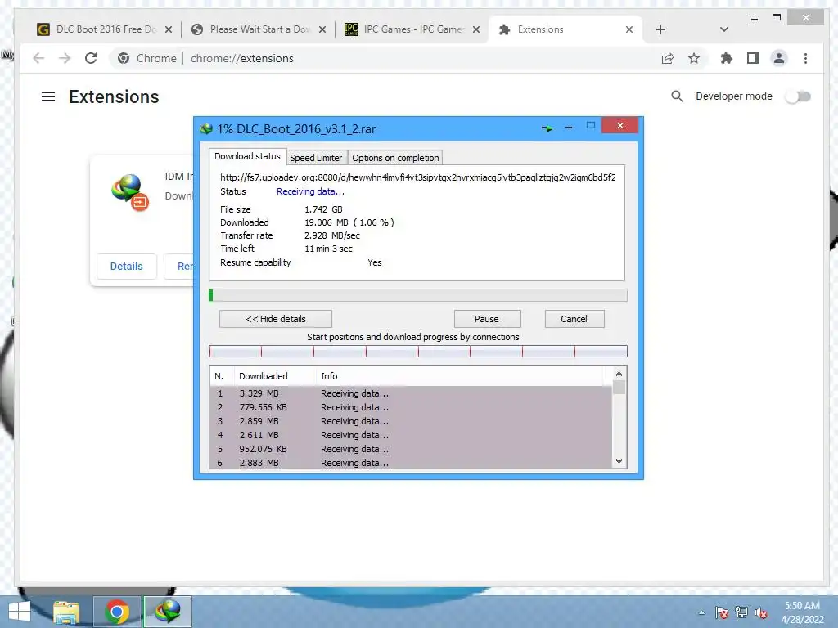Collapse details with Hide details button

click(x=276, y=319)
